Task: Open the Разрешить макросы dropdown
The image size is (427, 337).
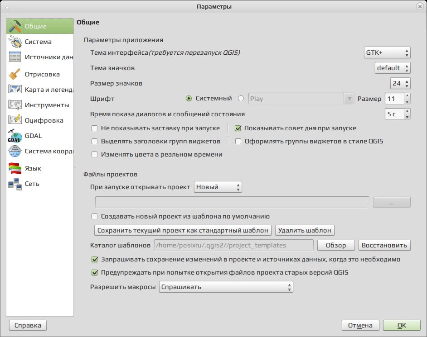Action: point(226,287)
